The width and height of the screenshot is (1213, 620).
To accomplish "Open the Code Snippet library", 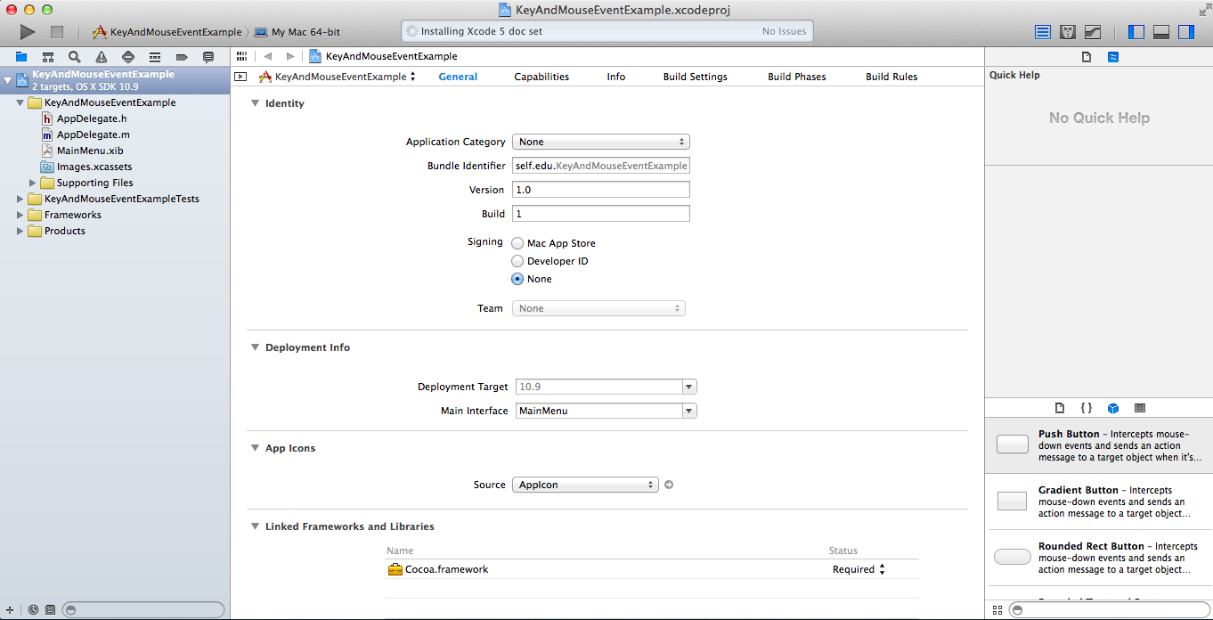I will [x=1086, y=407].
